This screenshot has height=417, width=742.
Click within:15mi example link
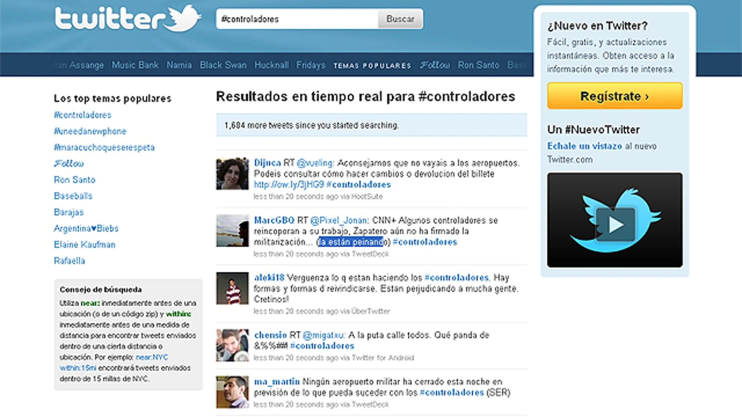(x=78, y=368)
